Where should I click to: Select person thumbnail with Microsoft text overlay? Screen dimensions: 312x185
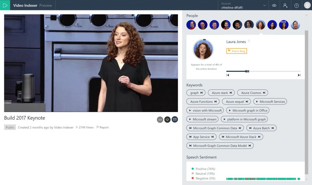pyautogui.click(x=284, y=25)
